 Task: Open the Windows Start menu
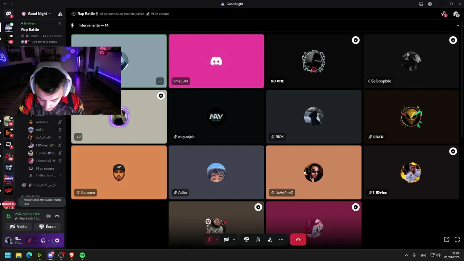[8, 255]
